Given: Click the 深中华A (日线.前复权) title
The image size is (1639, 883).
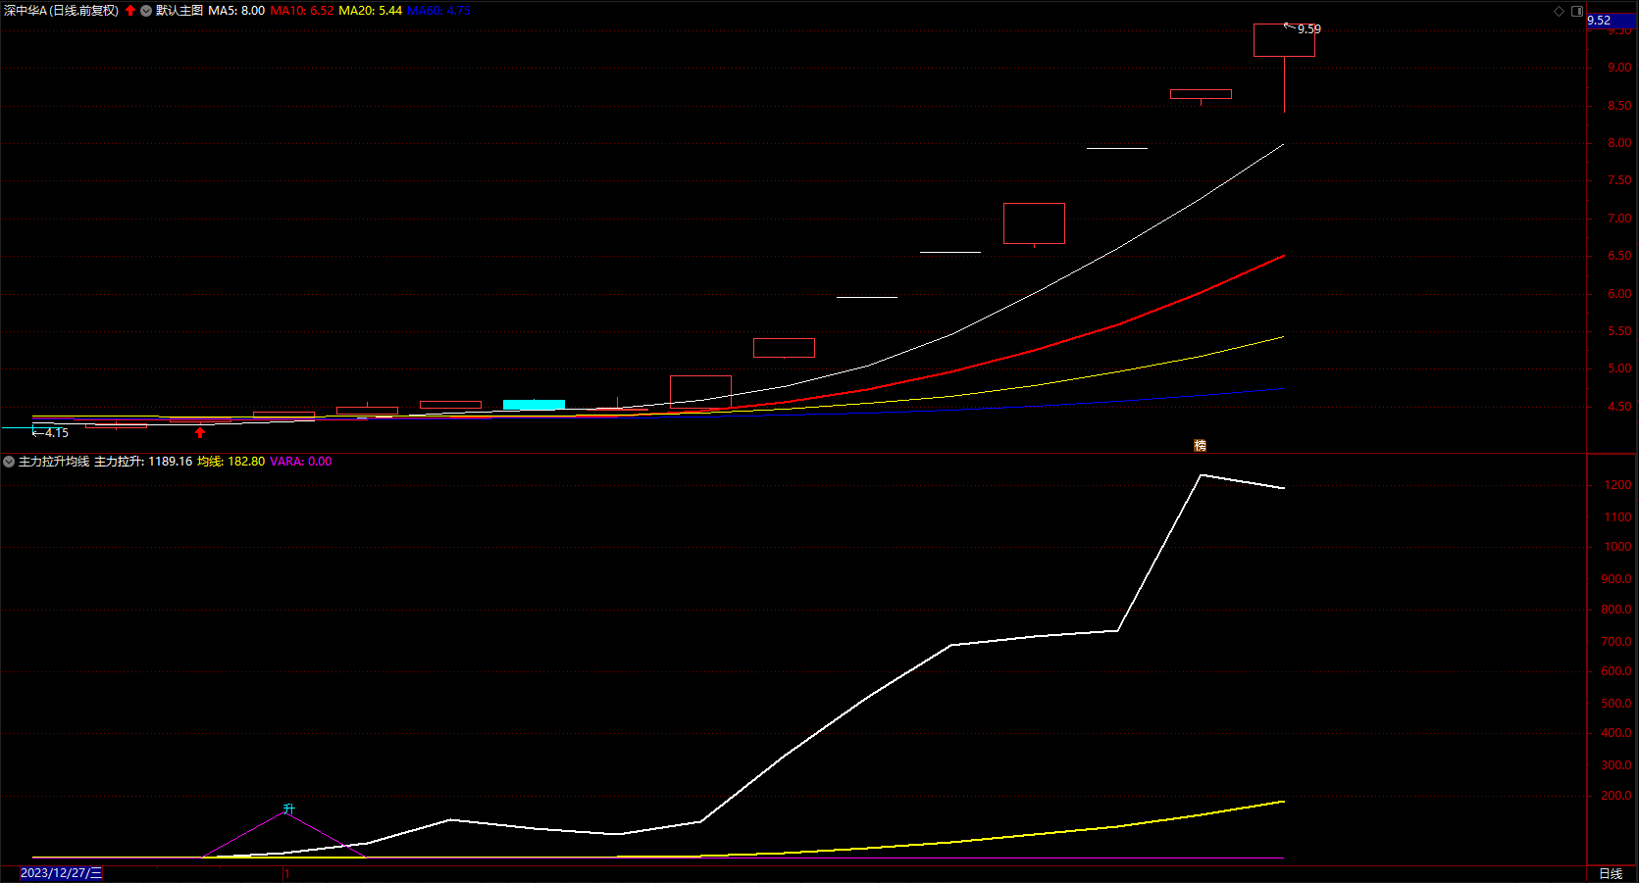Looking at the screenshot, I should 61,11.
